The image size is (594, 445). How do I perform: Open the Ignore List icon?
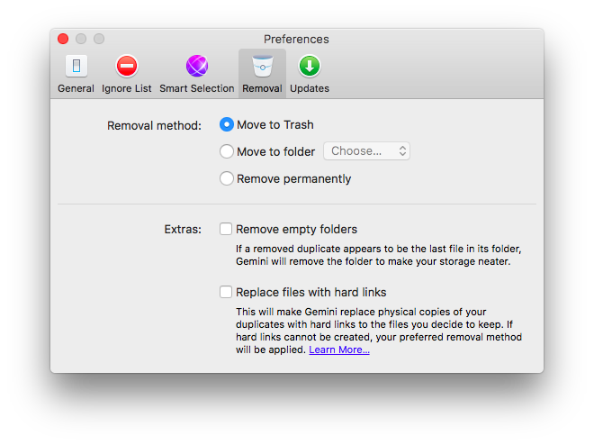point(127,67)
